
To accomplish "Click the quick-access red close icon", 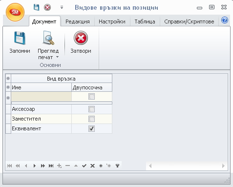I will click(x=47, y=7).
